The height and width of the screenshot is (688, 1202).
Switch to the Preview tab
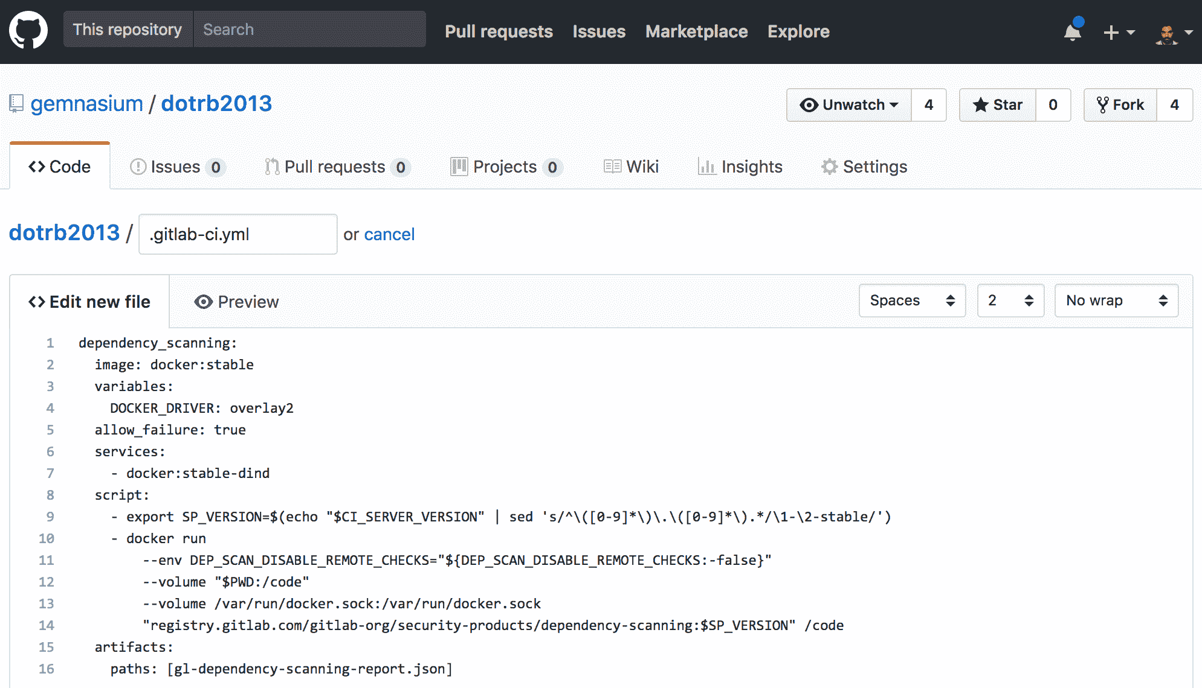[x=236, y=302]
